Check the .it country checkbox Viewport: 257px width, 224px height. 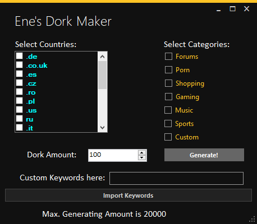coord(20,128)
